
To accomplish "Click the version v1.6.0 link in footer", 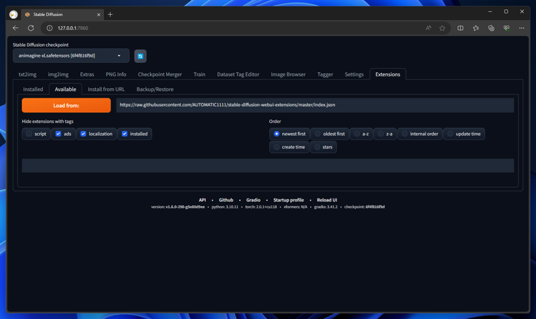I will (186, 207).
